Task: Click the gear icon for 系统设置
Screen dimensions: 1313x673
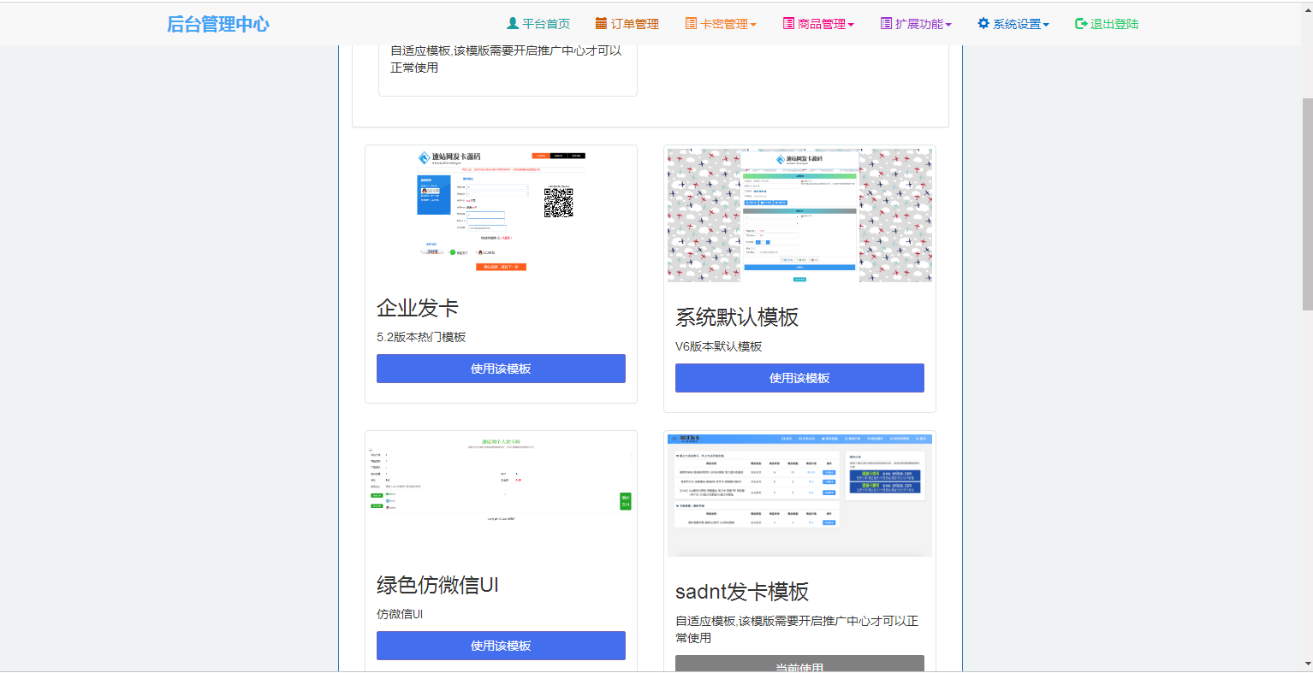Action: pos(982,23)
